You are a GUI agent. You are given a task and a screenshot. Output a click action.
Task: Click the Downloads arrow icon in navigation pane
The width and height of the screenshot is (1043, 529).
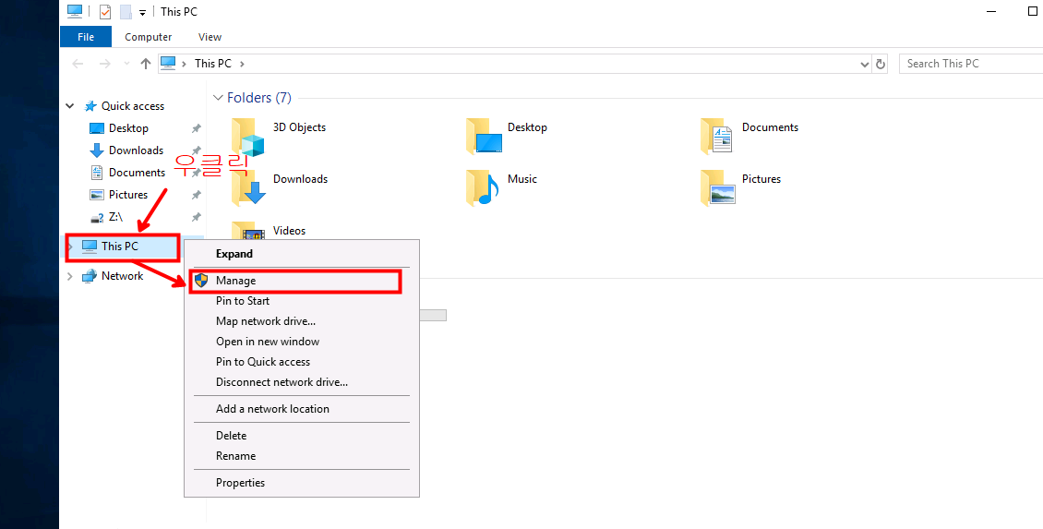pyautogui.click(x=97, y=150)
